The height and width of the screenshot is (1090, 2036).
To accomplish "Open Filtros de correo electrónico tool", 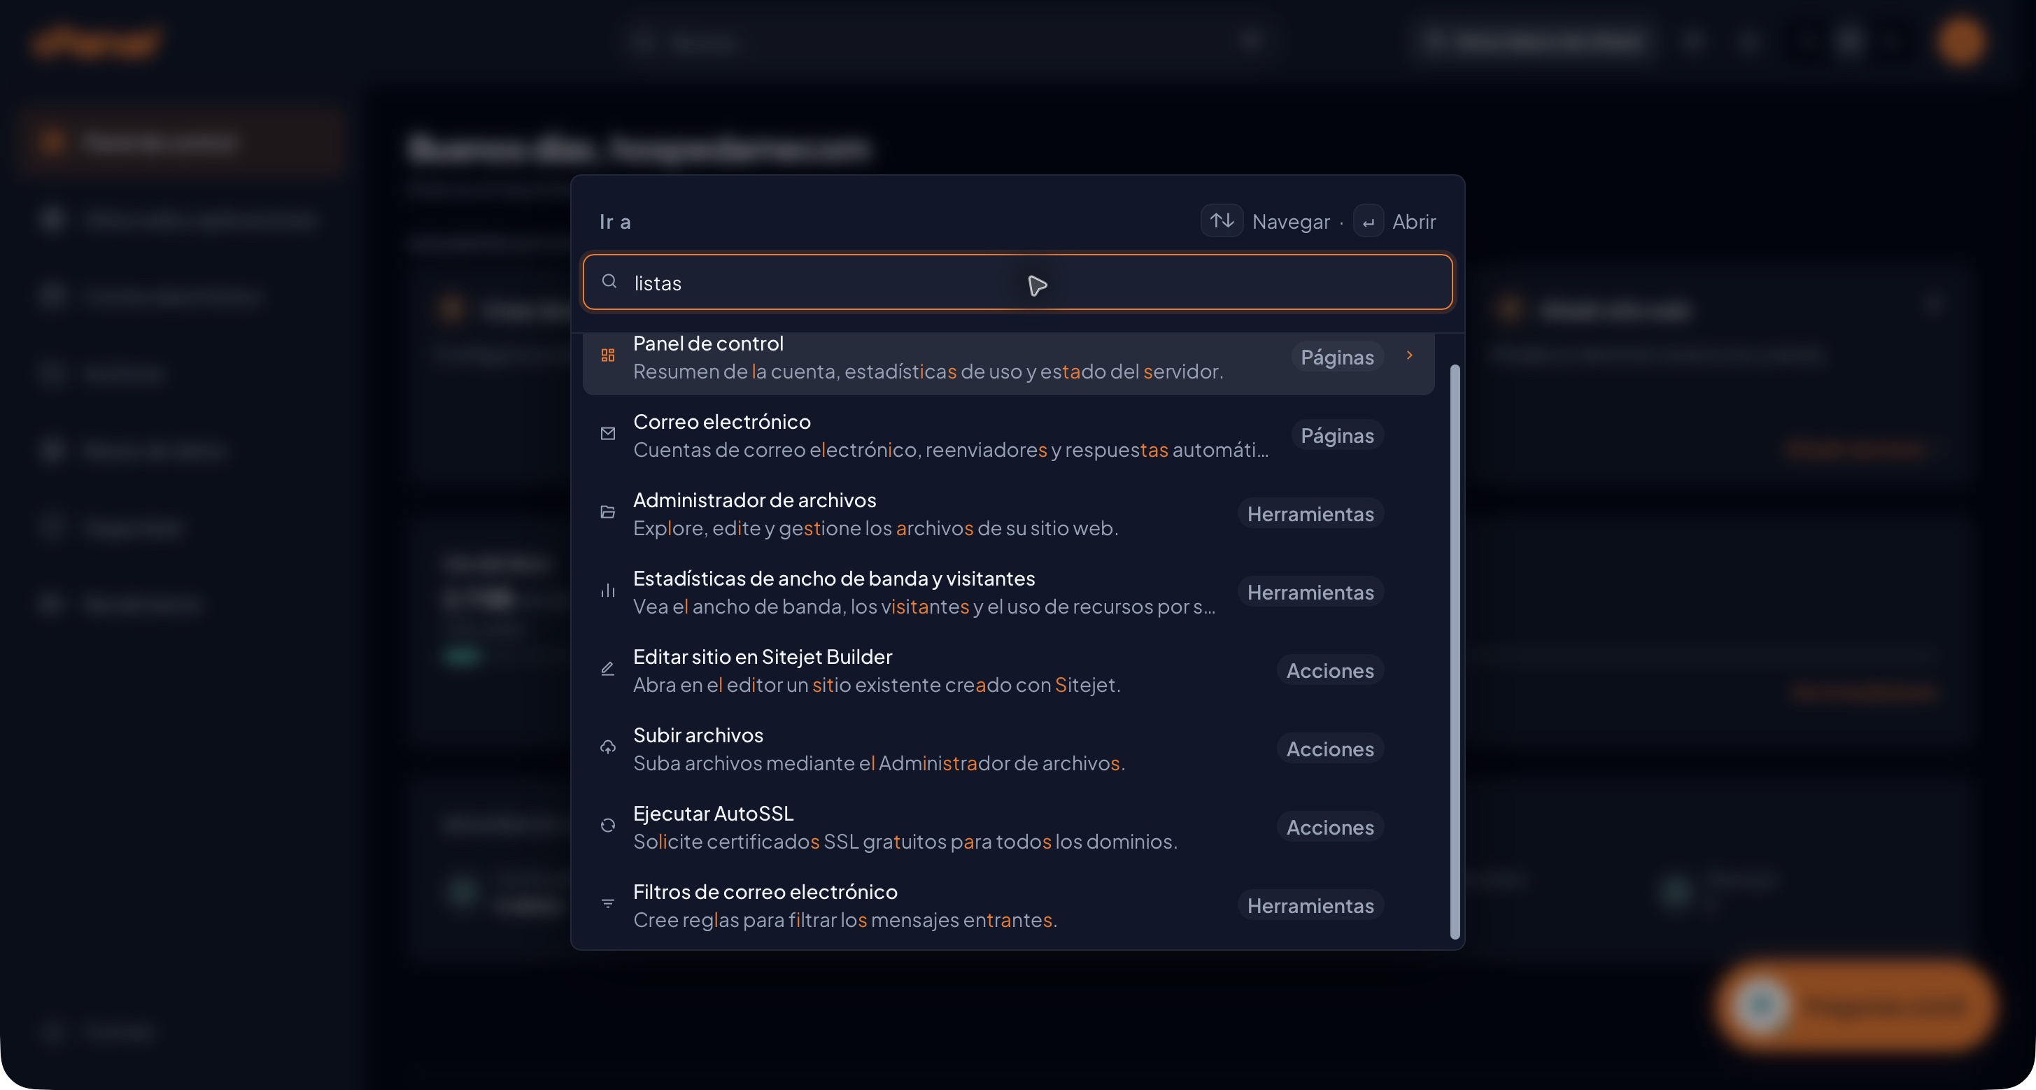I will [x=1008, y=905].
